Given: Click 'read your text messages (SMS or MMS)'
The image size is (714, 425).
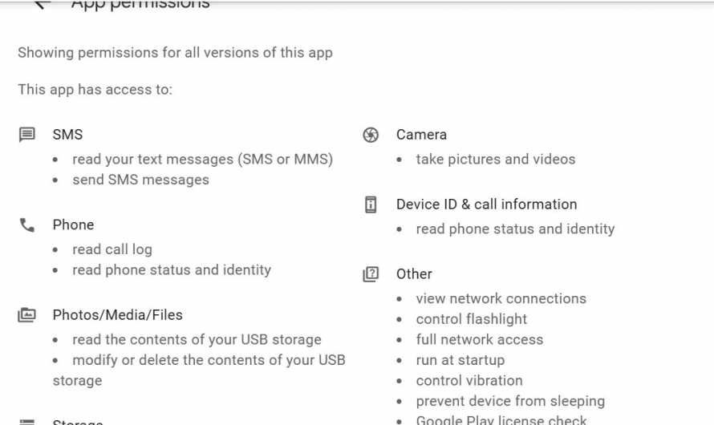Looking at the screenshot, I should pyautogui.click(x=203, y=160).
